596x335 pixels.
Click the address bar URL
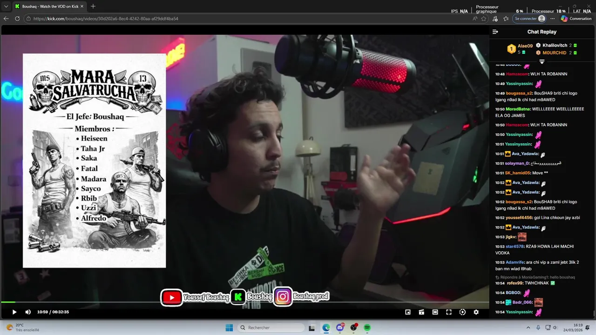point(106,19)
